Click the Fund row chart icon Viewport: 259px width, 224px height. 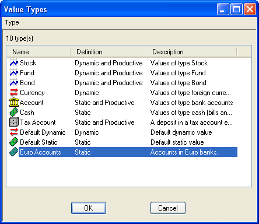(14, 73)
